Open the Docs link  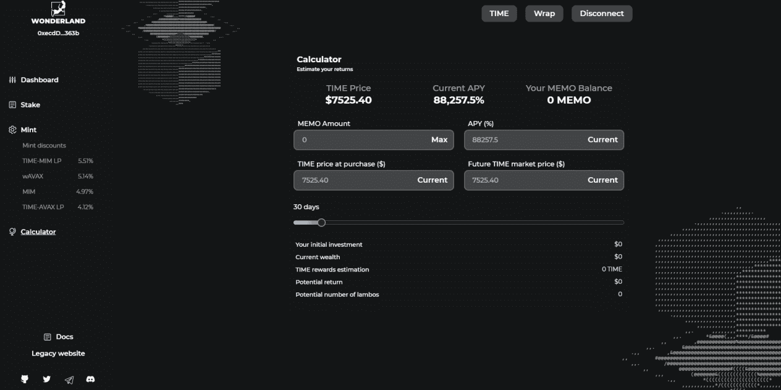[64, 337]
